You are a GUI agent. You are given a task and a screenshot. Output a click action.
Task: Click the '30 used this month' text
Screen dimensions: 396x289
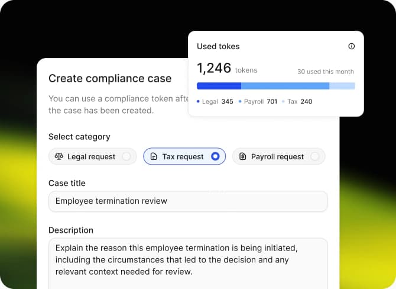pyautogui.click(x=326, y=72)
